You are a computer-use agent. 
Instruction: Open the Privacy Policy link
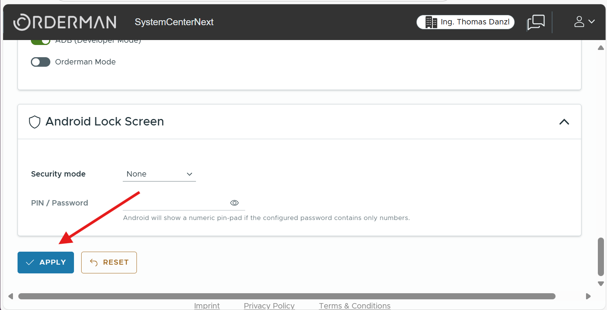pyautogui.click(x=269, y=306)
